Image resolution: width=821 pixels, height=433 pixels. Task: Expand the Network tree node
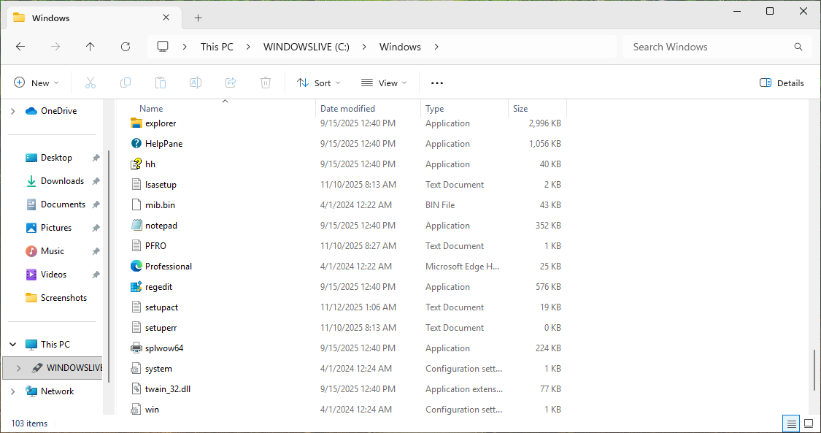(x=12, y=391)
